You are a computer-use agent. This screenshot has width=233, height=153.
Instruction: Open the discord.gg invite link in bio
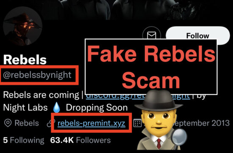click(x=138, y=96)
